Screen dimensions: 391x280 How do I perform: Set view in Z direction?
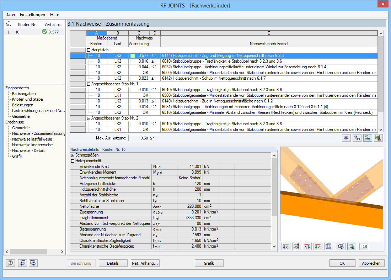(x=318, y=247)
